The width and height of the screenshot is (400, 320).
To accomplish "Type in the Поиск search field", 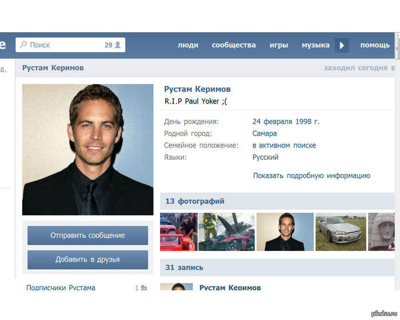I will coord(63,45).
